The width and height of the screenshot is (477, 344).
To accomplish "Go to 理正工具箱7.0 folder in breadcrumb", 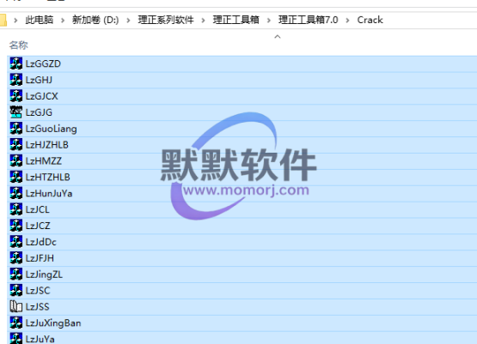I will (309, 20).
